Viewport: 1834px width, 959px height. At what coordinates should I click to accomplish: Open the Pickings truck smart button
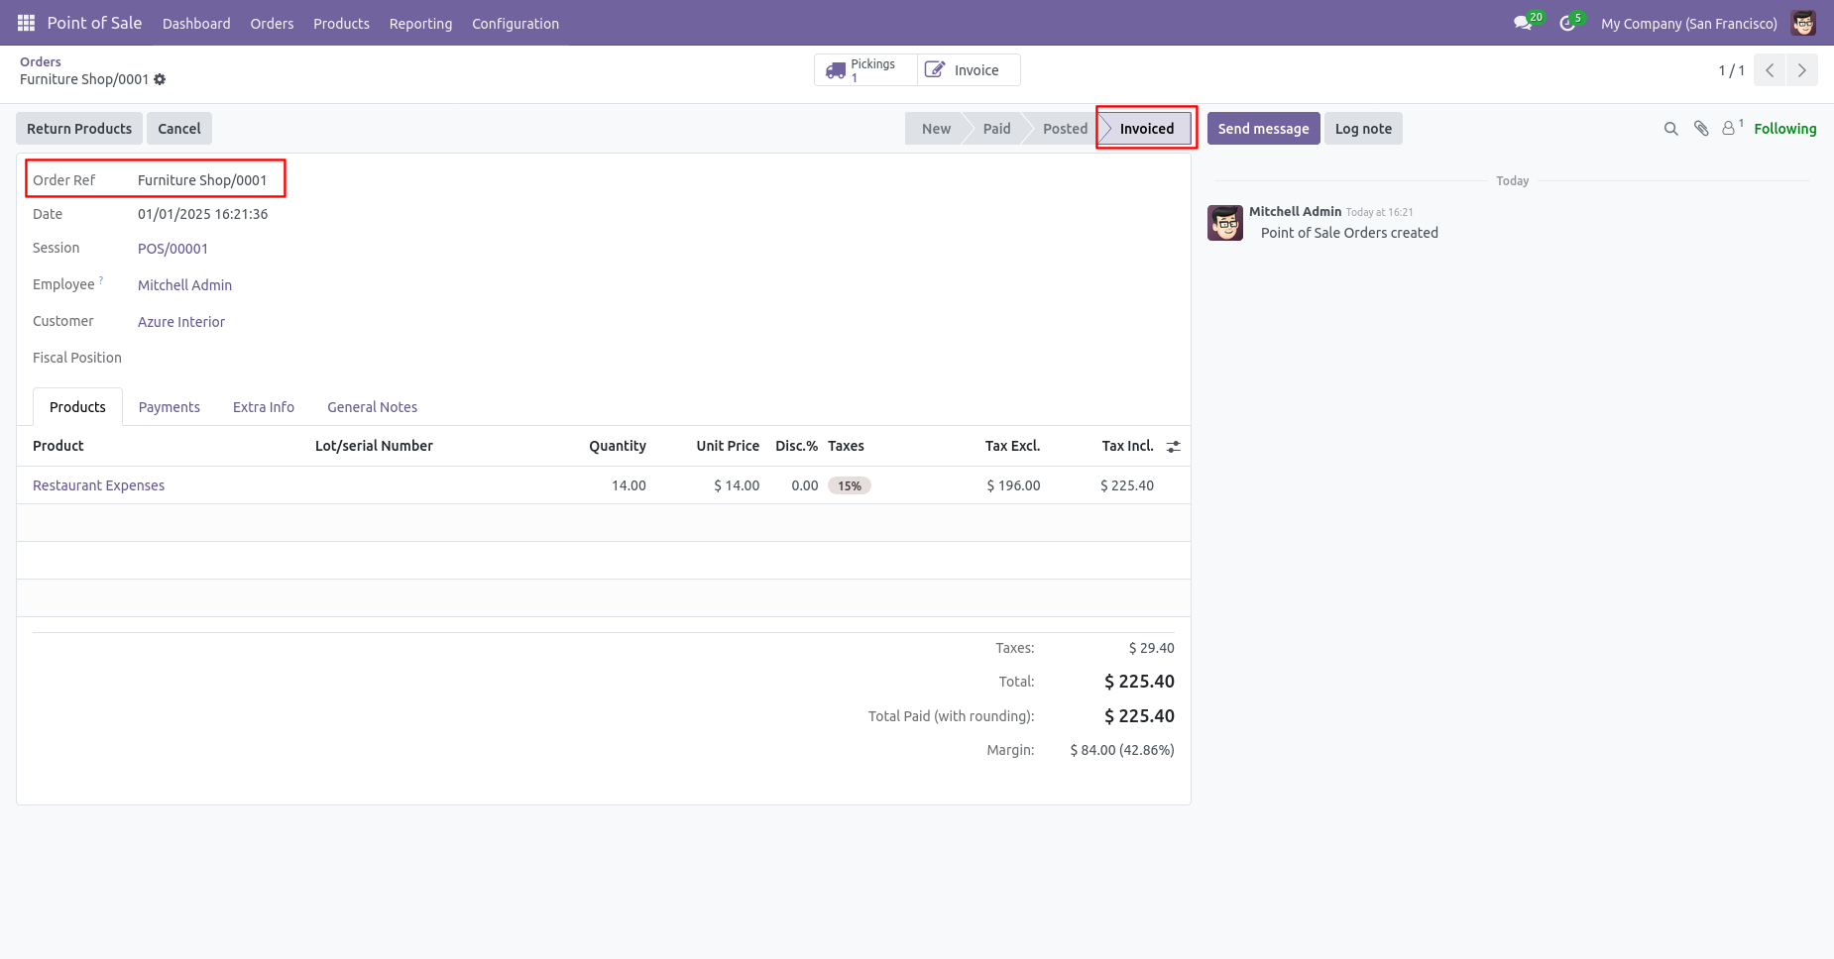[865, 70]
